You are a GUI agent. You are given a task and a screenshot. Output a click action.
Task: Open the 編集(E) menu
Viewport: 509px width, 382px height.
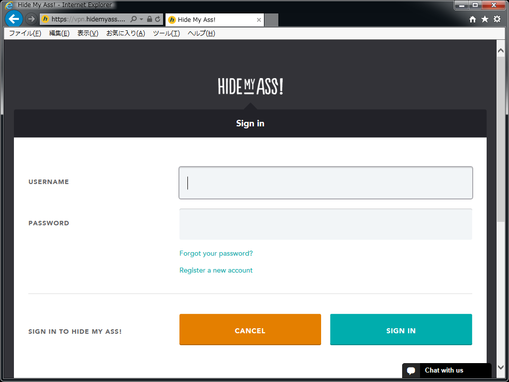point(59,33)
